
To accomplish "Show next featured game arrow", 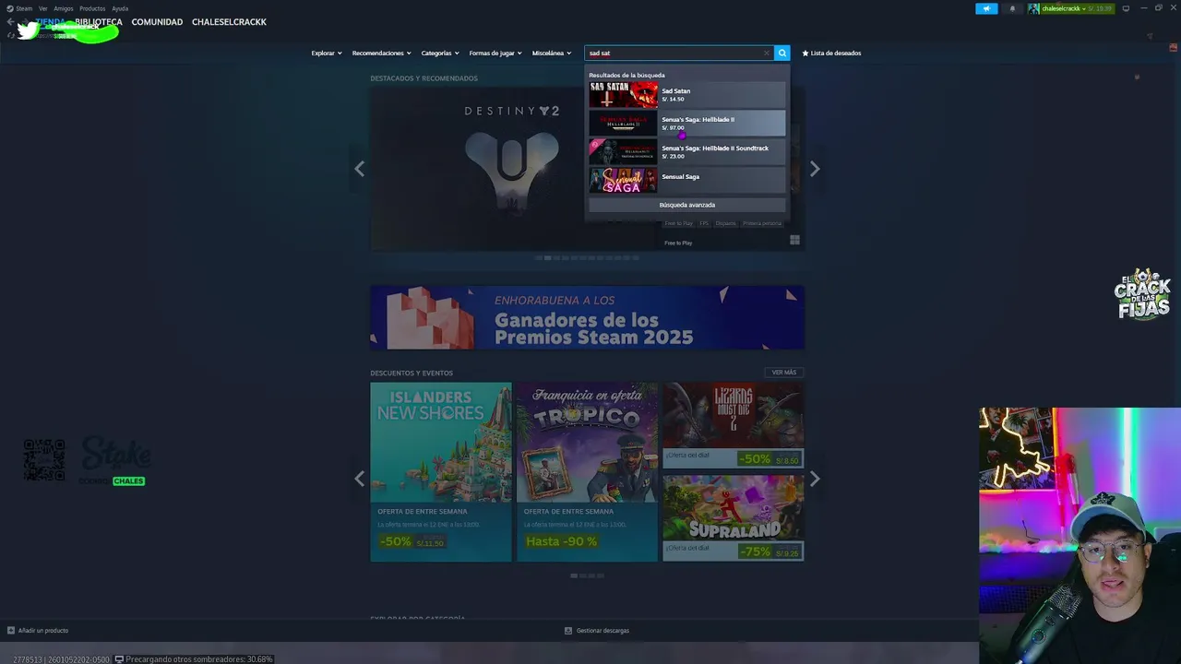I will coord(815,169).
